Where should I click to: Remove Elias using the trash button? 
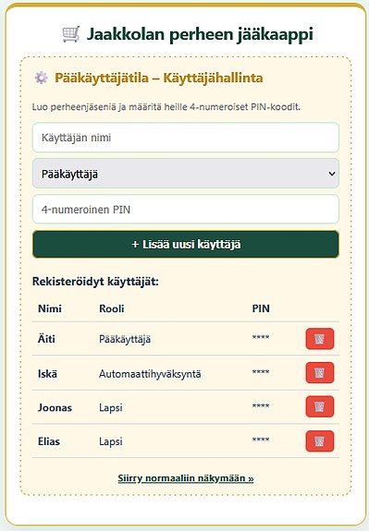[319, 440]
